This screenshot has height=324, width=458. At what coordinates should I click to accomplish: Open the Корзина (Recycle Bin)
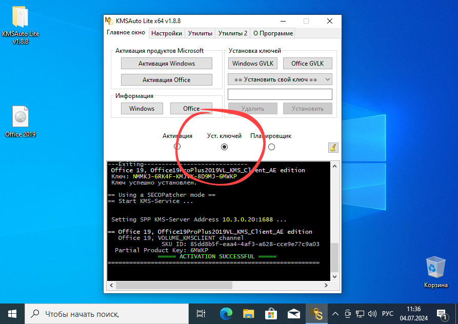point(435,267)
